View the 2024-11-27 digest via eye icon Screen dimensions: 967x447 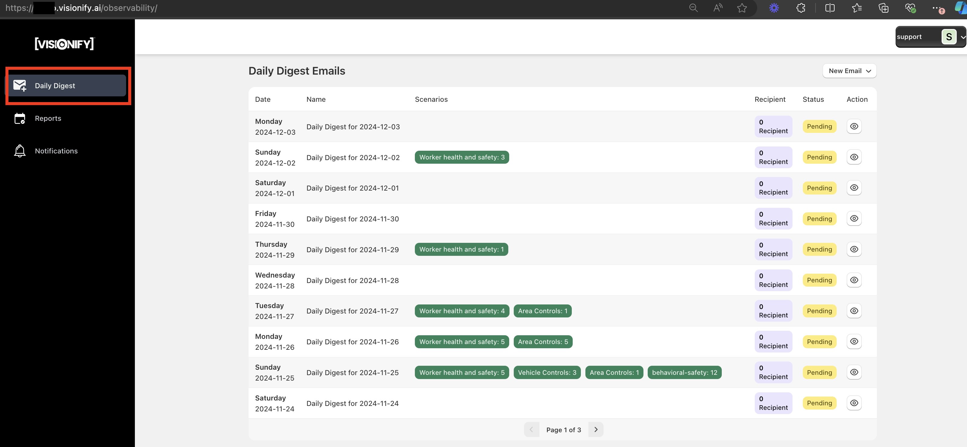[x=854, y=311]
